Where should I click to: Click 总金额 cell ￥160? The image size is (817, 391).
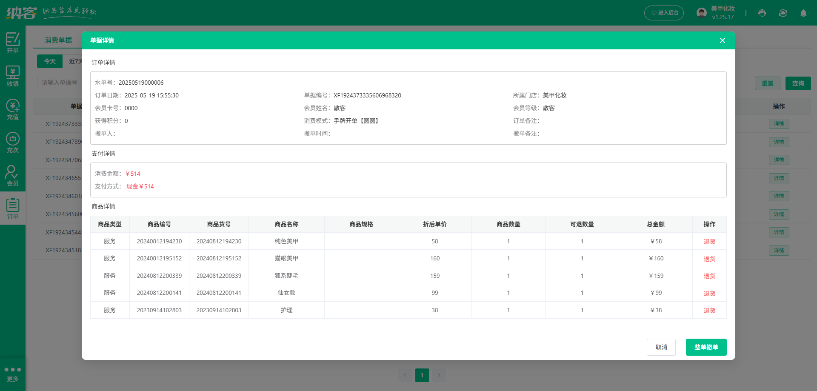(x=656, y=258)
